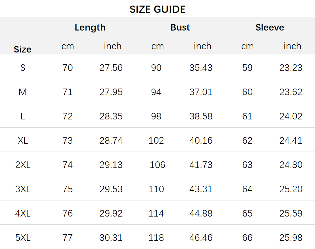Select the 2XL size row label
Viewport: 315px width, 249px height.
point(23,165)
